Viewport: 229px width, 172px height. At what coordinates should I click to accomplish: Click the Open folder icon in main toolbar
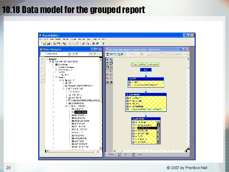coord(45,44)
